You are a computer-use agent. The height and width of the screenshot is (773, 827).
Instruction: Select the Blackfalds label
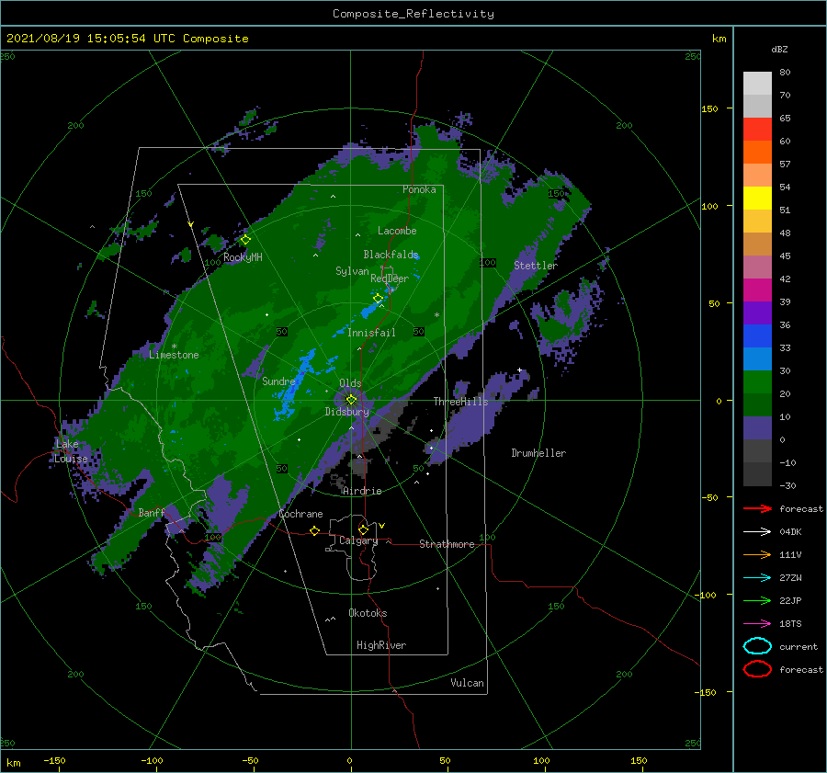391,255
